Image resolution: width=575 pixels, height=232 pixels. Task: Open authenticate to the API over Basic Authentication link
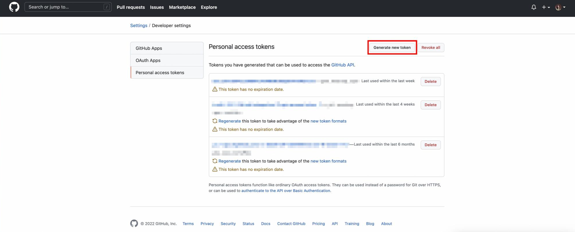[286, 191]
